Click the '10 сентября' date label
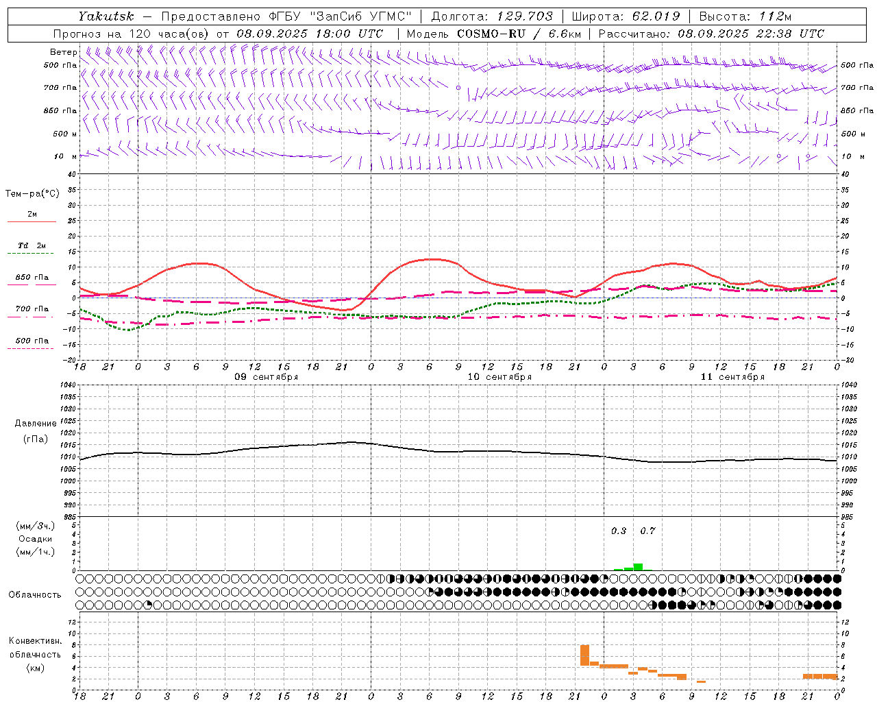This screenshot has width=877, height=702. (499, 377)
